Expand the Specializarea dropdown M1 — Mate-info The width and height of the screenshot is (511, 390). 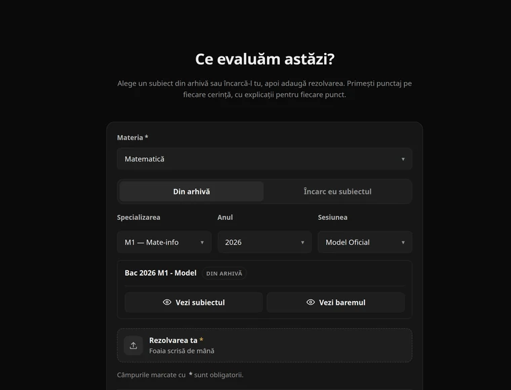pos(164,242)
